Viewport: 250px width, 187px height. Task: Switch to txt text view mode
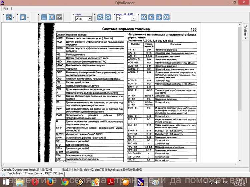pos(59,17)
